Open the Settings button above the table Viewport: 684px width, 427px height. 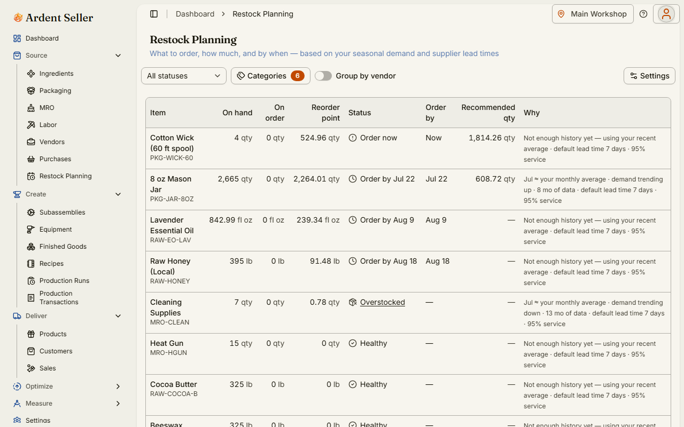pyautogui.click(x=649, y=76)
